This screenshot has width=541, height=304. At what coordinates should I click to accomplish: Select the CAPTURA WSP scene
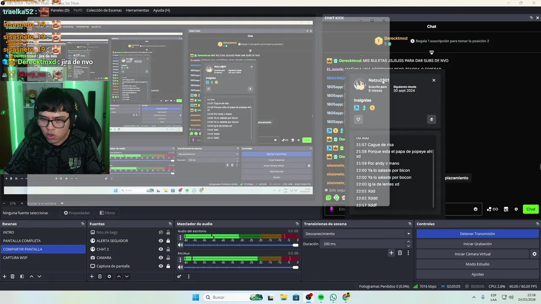(x=43, y=258)
